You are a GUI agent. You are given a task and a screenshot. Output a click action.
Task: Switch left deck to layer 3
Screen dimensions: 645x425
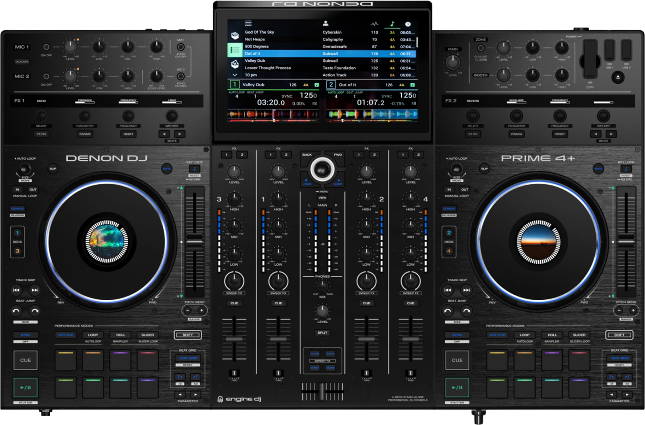coord(18,251)
